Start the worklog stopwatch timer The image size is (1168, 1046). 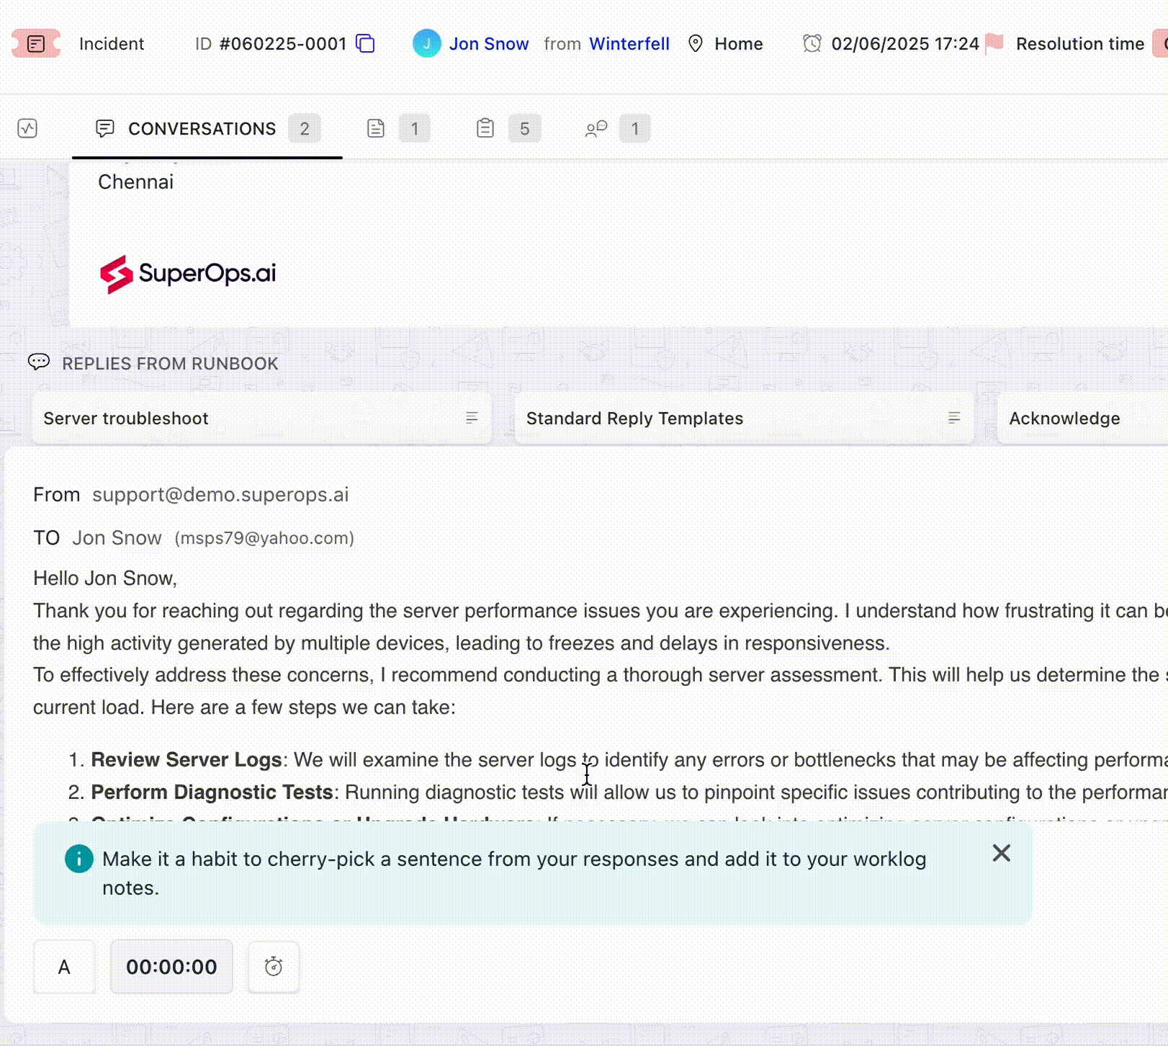click(x=273, y=967)
